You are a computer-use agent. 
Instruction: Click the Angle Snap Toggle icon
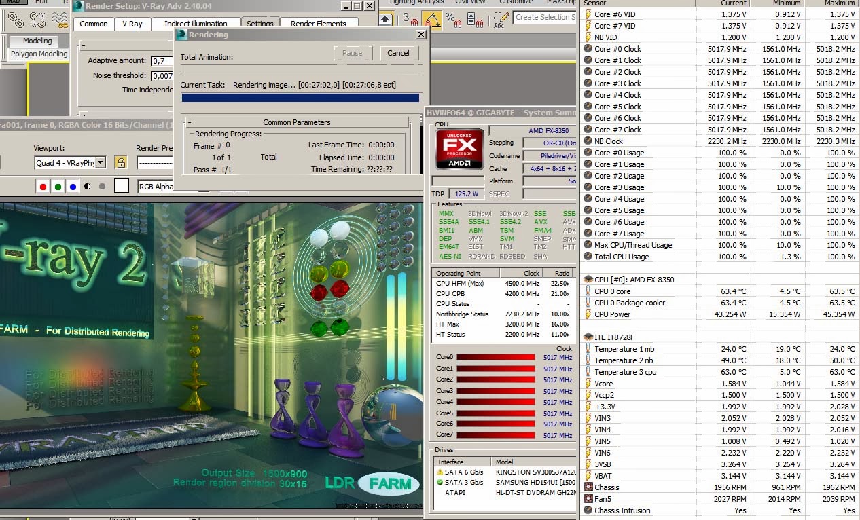pos(431,20)
